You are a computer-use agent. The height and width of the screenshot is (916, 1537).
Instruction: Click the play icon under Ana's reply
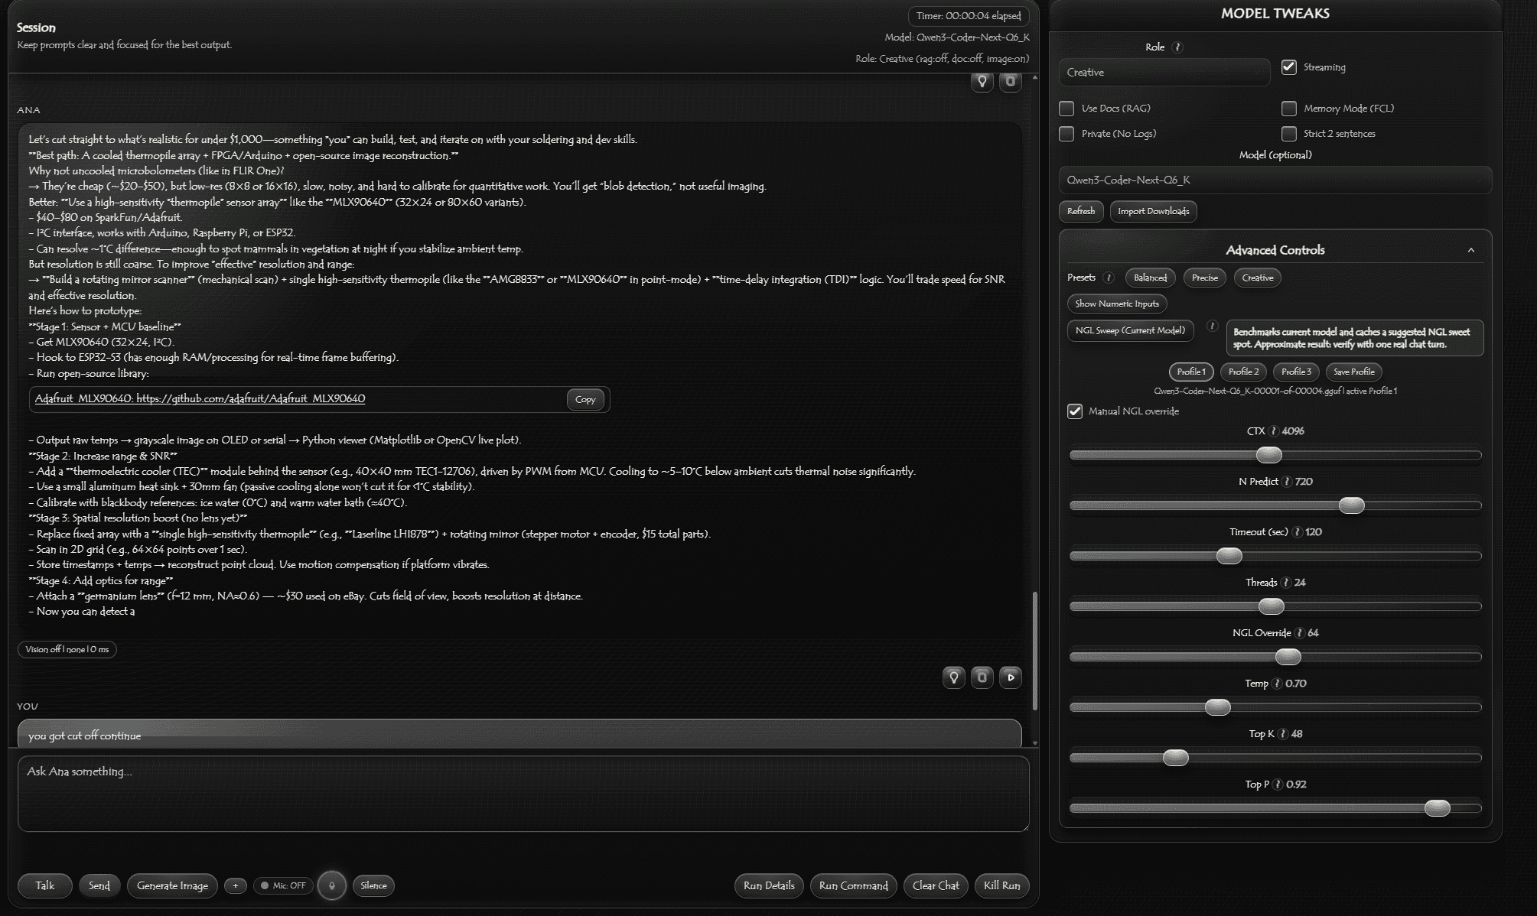1010,677
